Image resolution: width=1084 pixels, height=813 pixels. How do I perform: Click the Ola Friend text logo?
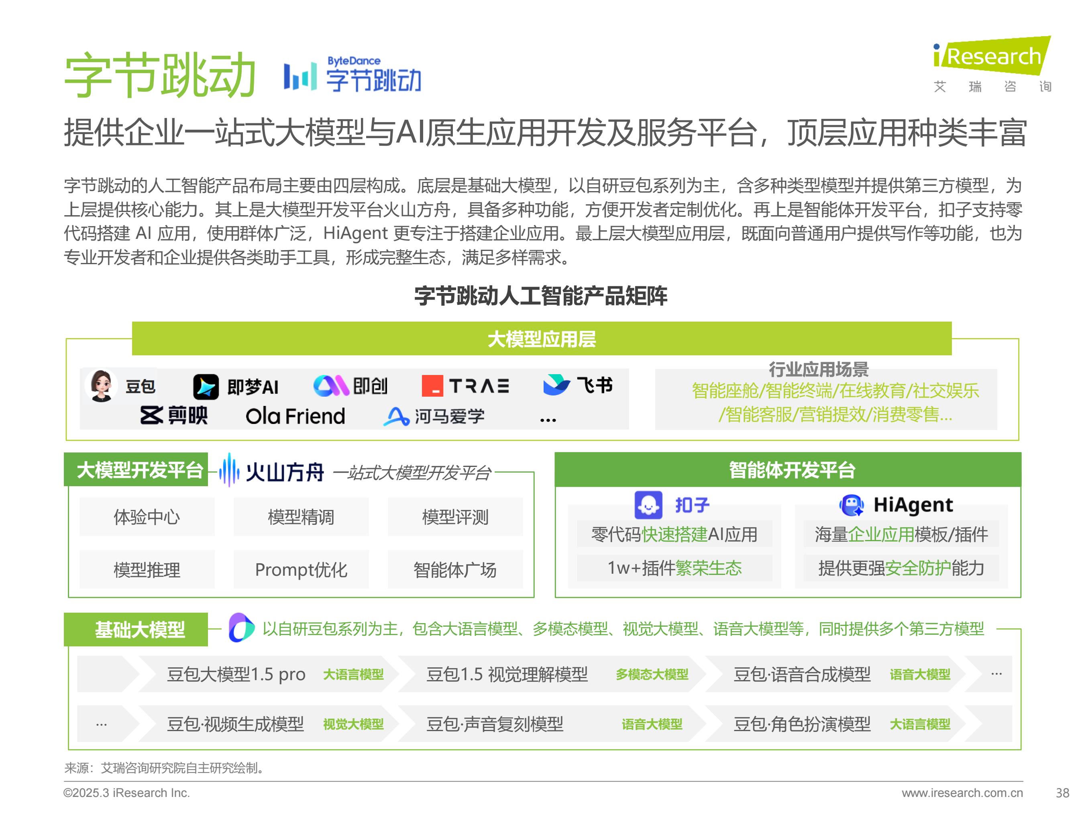[295, 416]
